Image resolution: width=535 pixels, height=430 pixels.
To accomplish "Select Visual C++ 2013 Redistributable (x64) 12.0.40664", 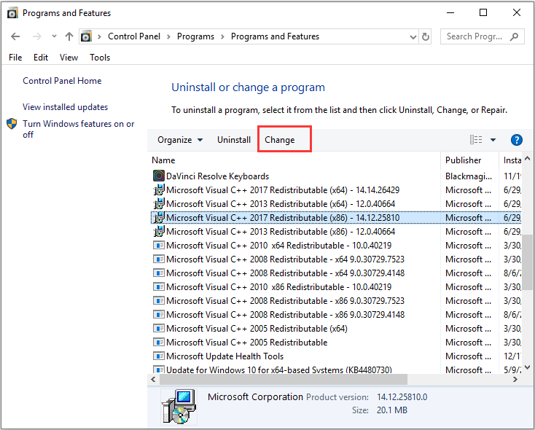I will pos(281,204).
